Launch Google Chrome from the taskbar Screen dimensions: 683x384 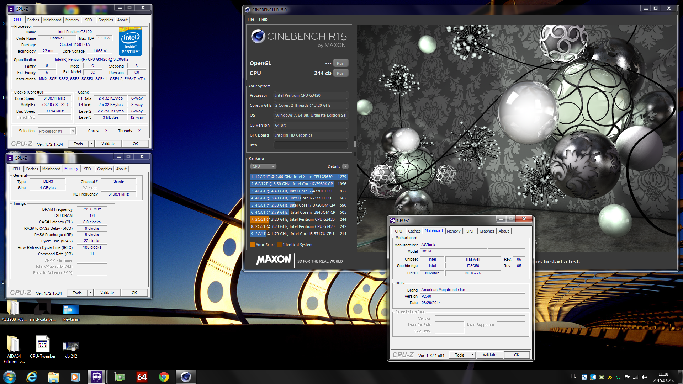[x=164, y=377]
